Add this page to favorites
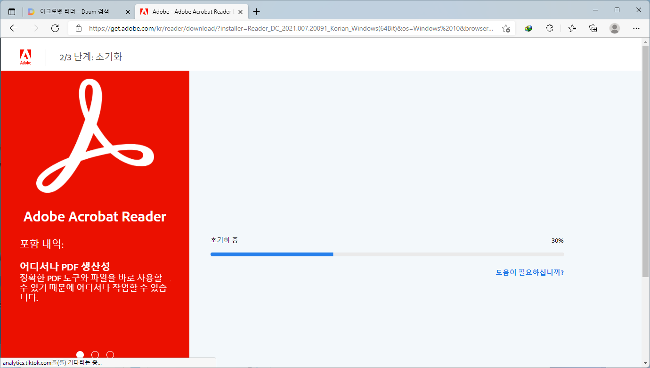The image size is (650, 368). [x=506, y=28]
